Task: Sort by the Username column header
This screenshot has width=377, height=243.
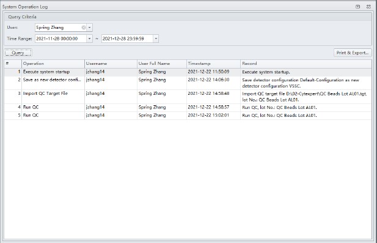Action: pos(111,64)
